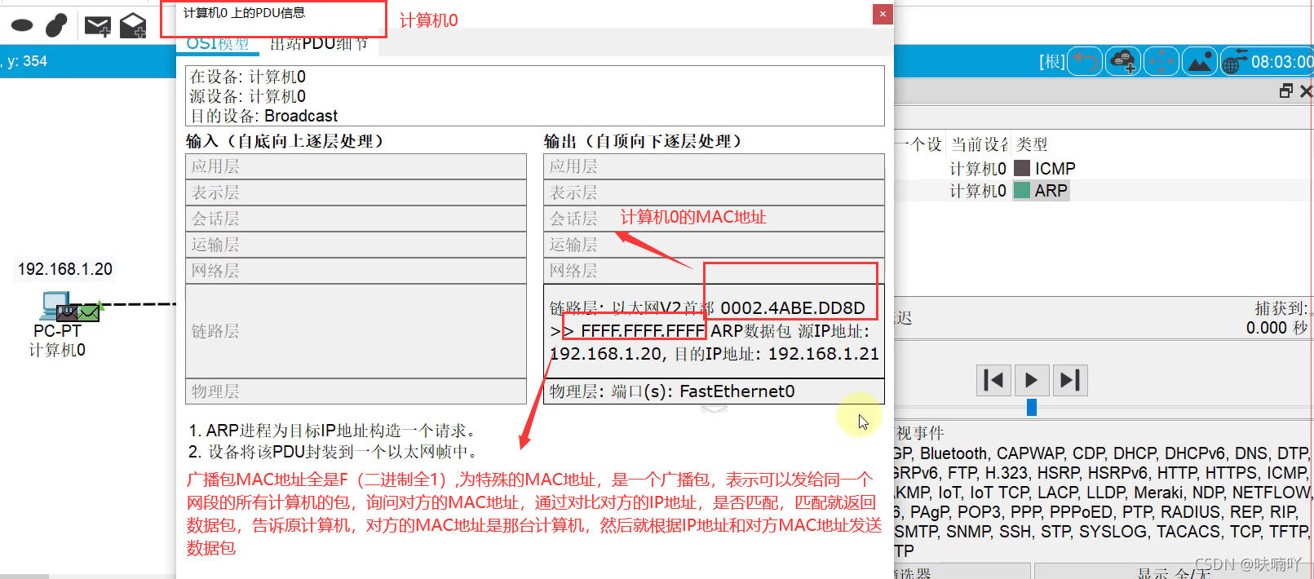Click the Add Simple PDU envelope icon
This screenshot has width=1314, height=579.
[x=98, y=26]
